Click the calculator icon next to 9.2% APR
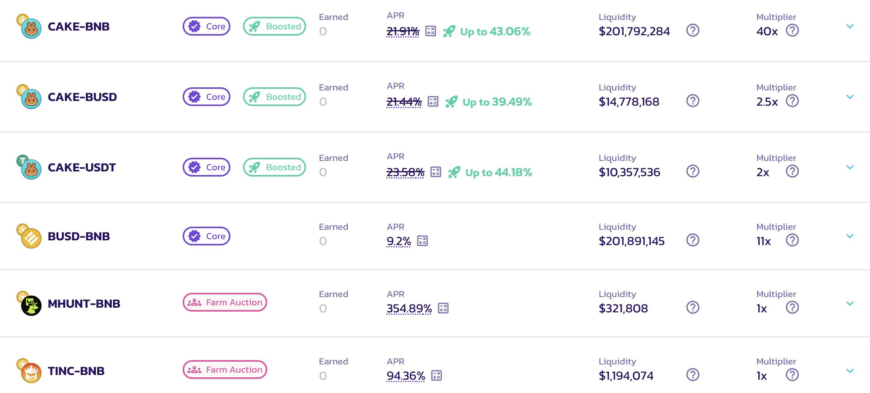This screenshot has height=393, width=870. click(x=422, y=241)
